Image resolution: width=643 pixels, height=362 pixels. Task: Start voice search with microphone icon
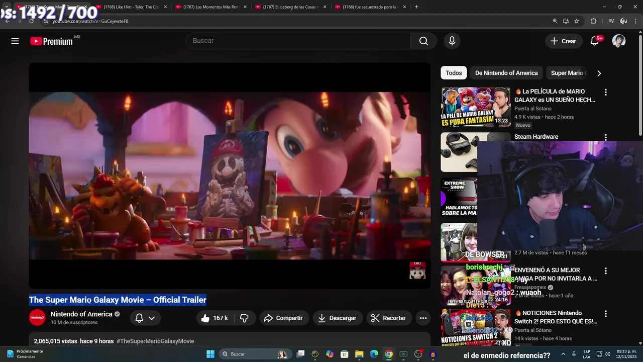452,41
